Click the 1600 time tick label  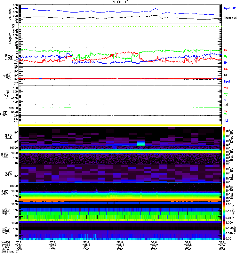pyautogui.click(x=19, y=249)
